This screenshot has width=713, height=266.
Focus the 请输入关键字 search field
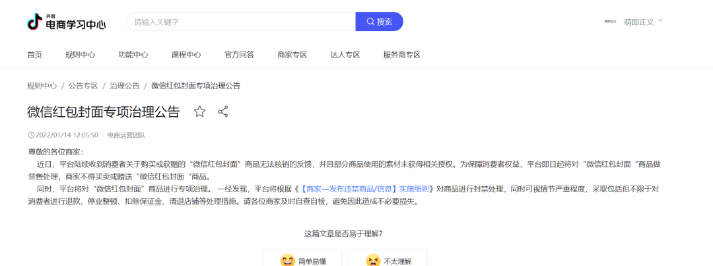[241, 21]
